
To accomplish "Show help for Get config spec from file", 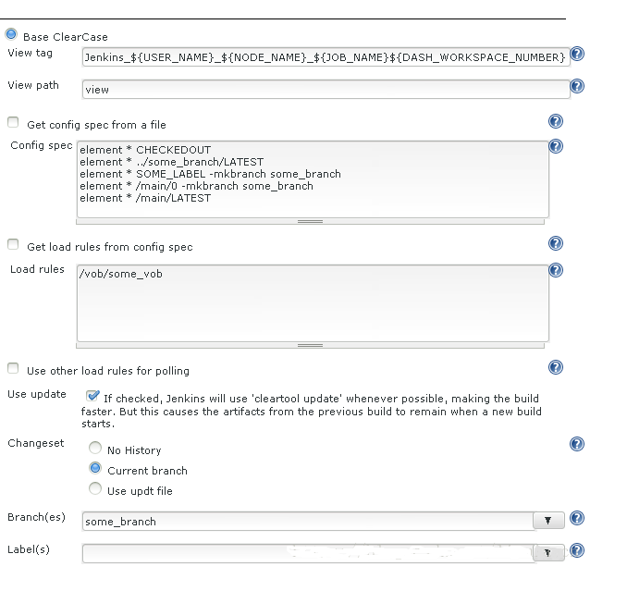I will [556, 121].
